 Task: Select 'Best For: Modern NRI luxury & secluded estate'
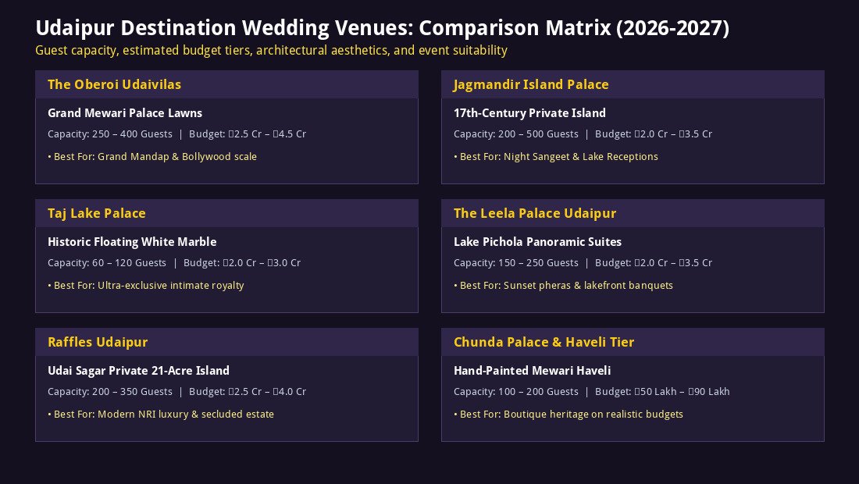tap(161, 414)
